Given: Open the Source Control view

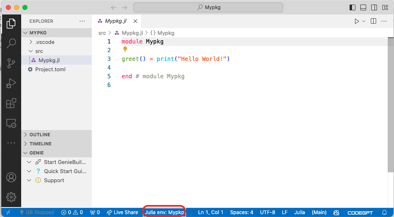Looking at the screenshot, I should (11, 63).
